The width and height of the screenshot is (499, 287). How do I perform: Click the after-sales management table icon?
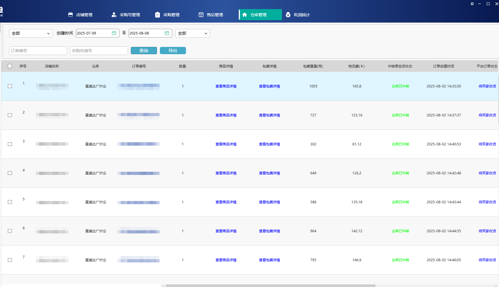[x=201, y=15]
